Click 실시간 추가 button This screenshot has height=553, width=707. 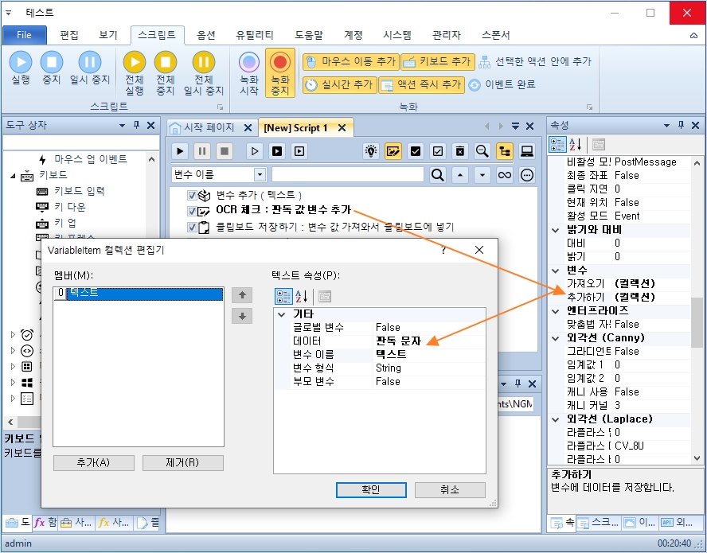[x=339, y=84]
